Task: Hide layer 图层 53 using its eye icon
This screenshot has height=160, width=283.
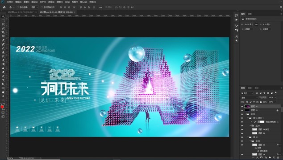Action: pos(242,110)
